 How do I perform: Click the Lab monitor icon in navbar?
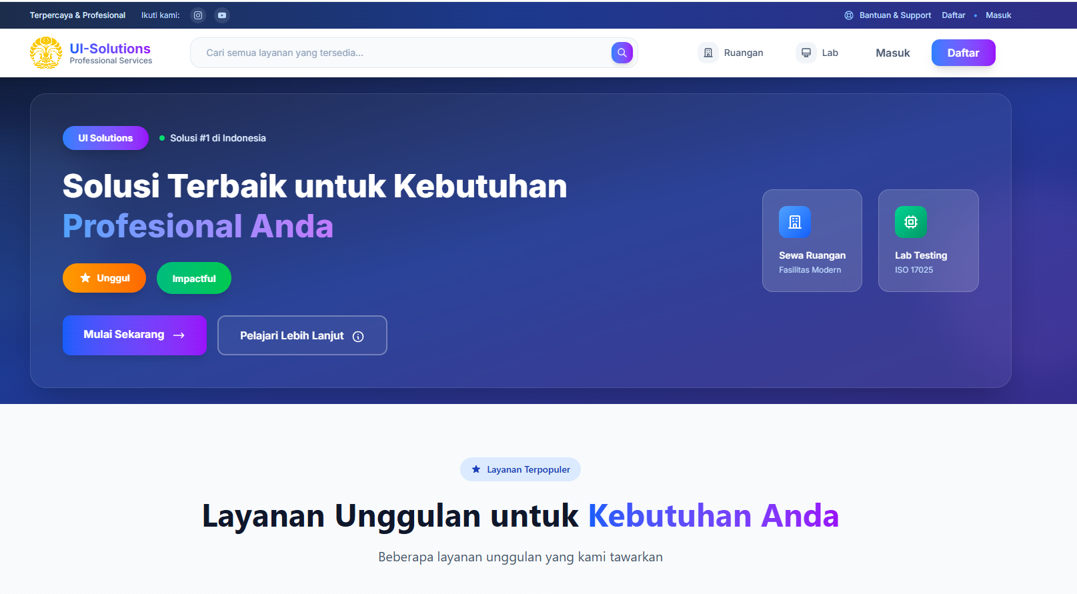click(x=806, y=53)
